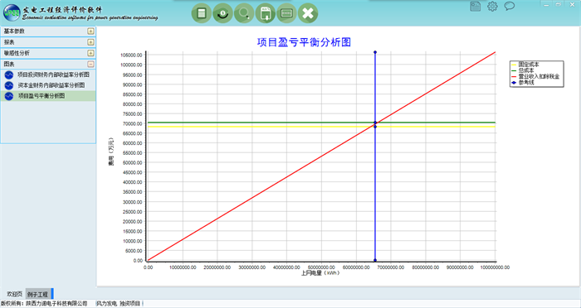Click the 陕西力诺电子科技有限公司 copyright text

click(56, 304)
